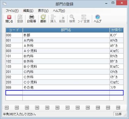Viewport: 129px width, 119px height.
Task: Click code cell 002
Action: pos(14,46)
